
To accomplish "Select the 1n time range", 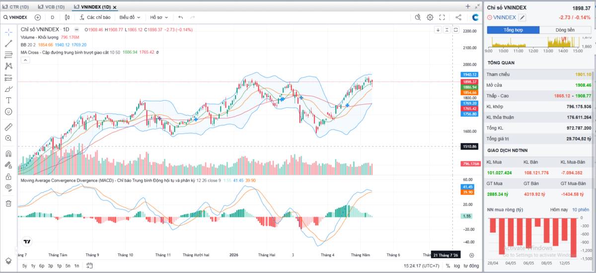I will coord(76,266).
